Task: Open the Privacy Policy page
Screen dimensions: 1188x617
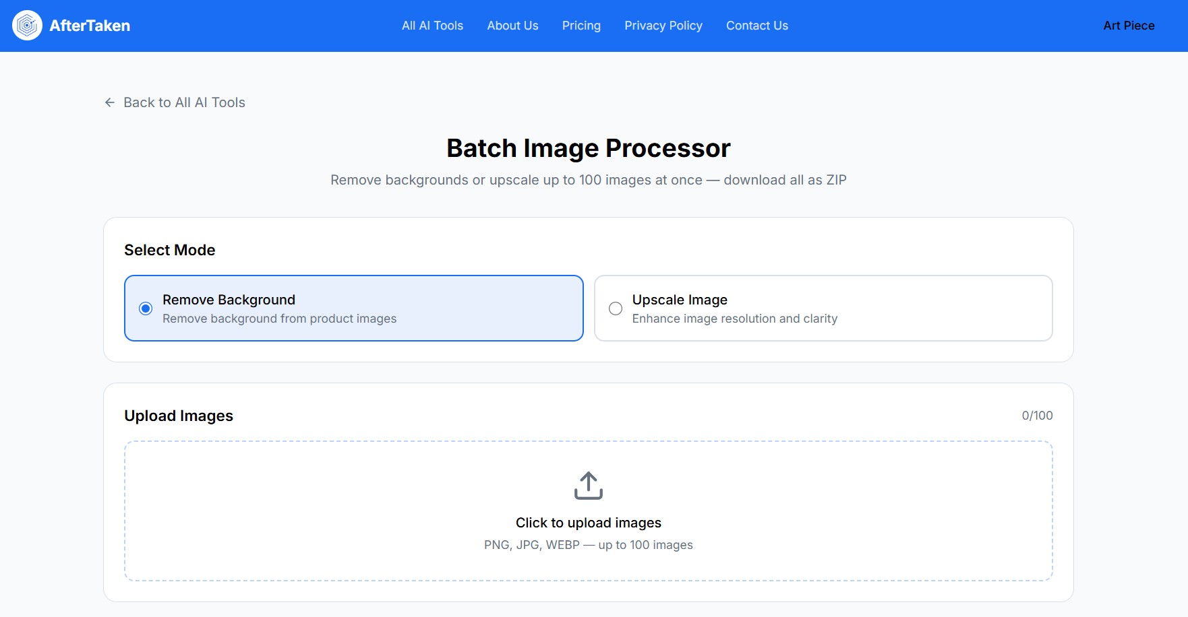Action: click(x=663, y=26)
